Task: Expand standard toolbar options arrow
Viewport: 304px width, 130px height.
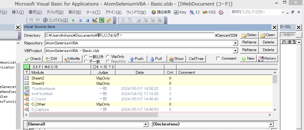Action: tap(115, 20)
